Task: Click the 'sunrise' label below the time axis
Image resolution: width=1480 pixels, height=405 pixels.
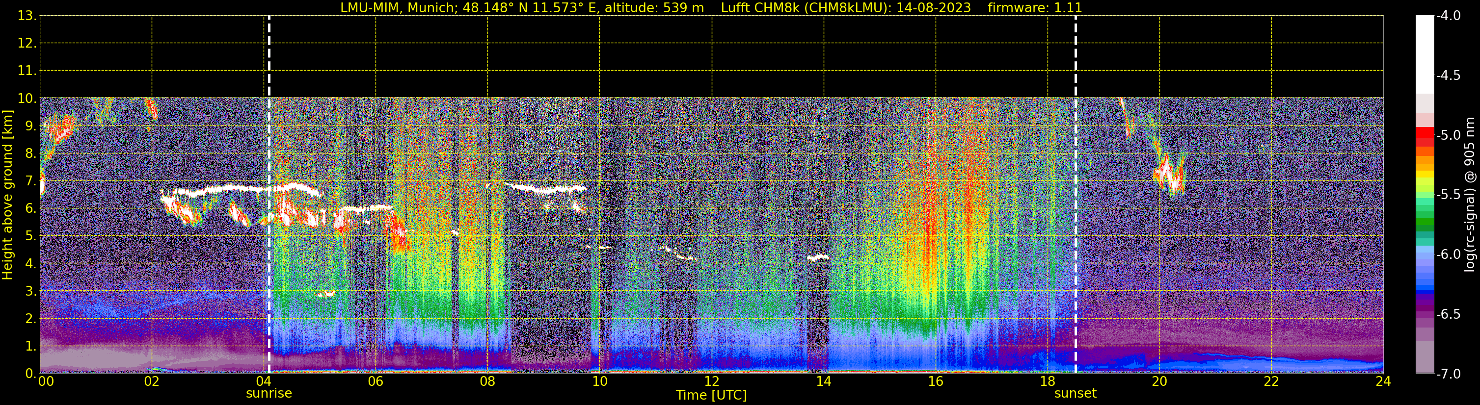Action: point(269,394)
